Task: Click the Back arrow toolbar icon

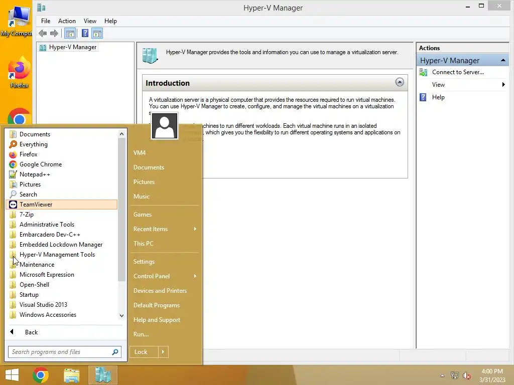Action: click(43, 33)
